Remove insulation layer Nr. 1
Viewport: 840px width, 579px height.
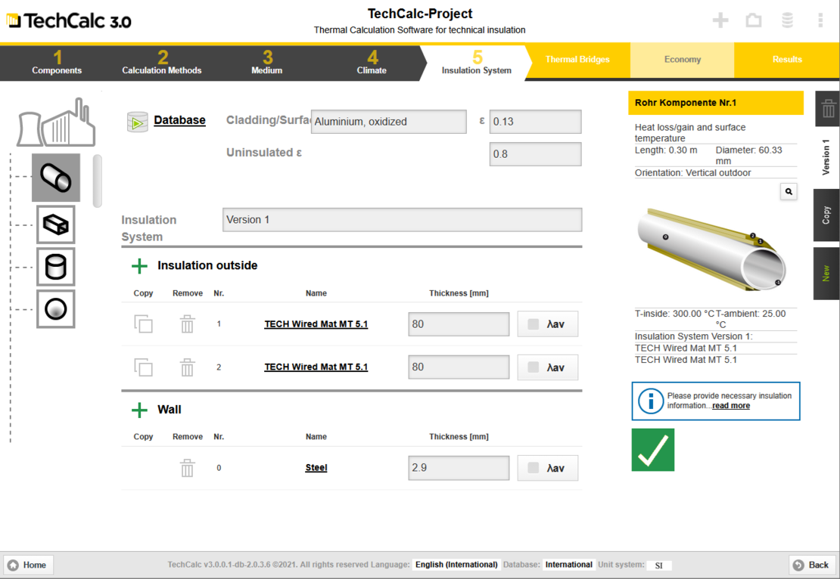coord(187,324)
